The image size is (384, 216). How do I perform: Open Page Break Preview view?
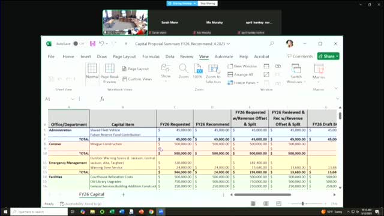point(109,68)
